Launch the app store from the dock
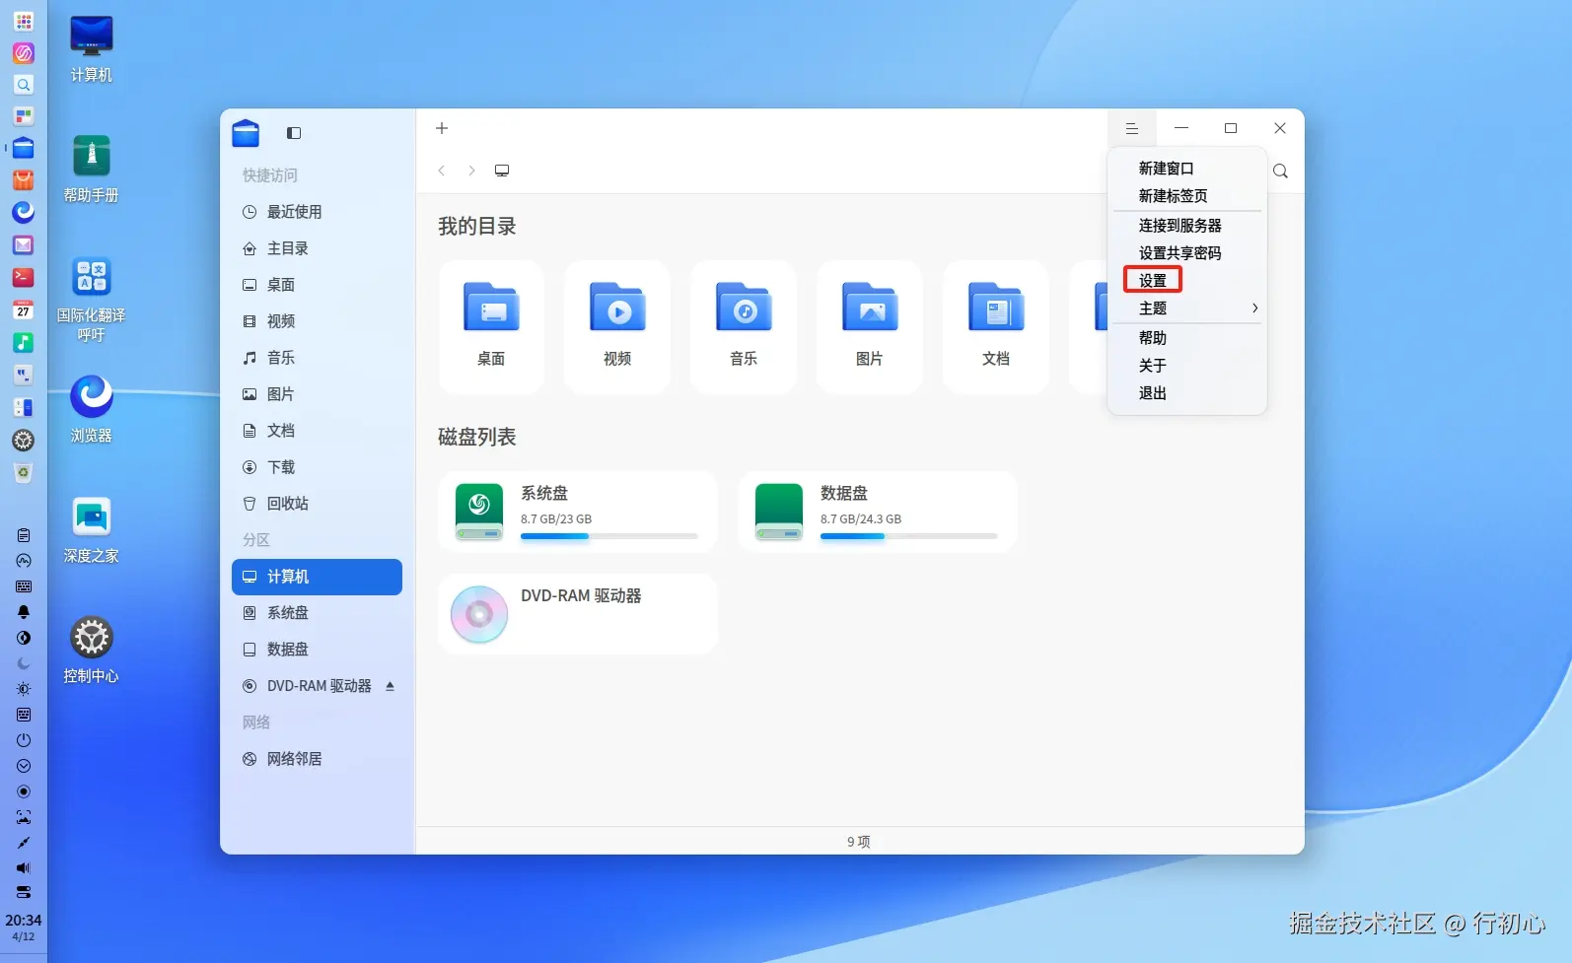 click(24, 180)
